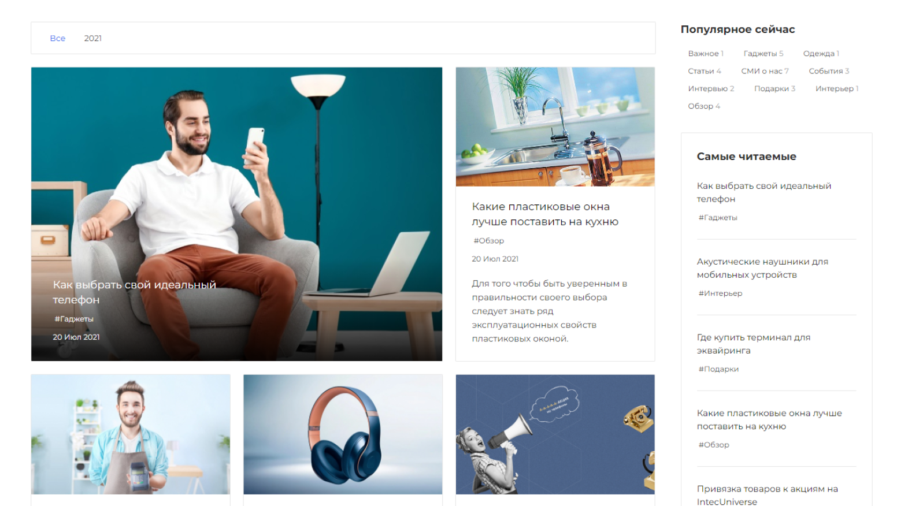Image resolution: width=897 pixels, height=506 pixels.
Task: Open article Какие пластиковые окна лучше поставить на кухню
Action: click(544, 214)
